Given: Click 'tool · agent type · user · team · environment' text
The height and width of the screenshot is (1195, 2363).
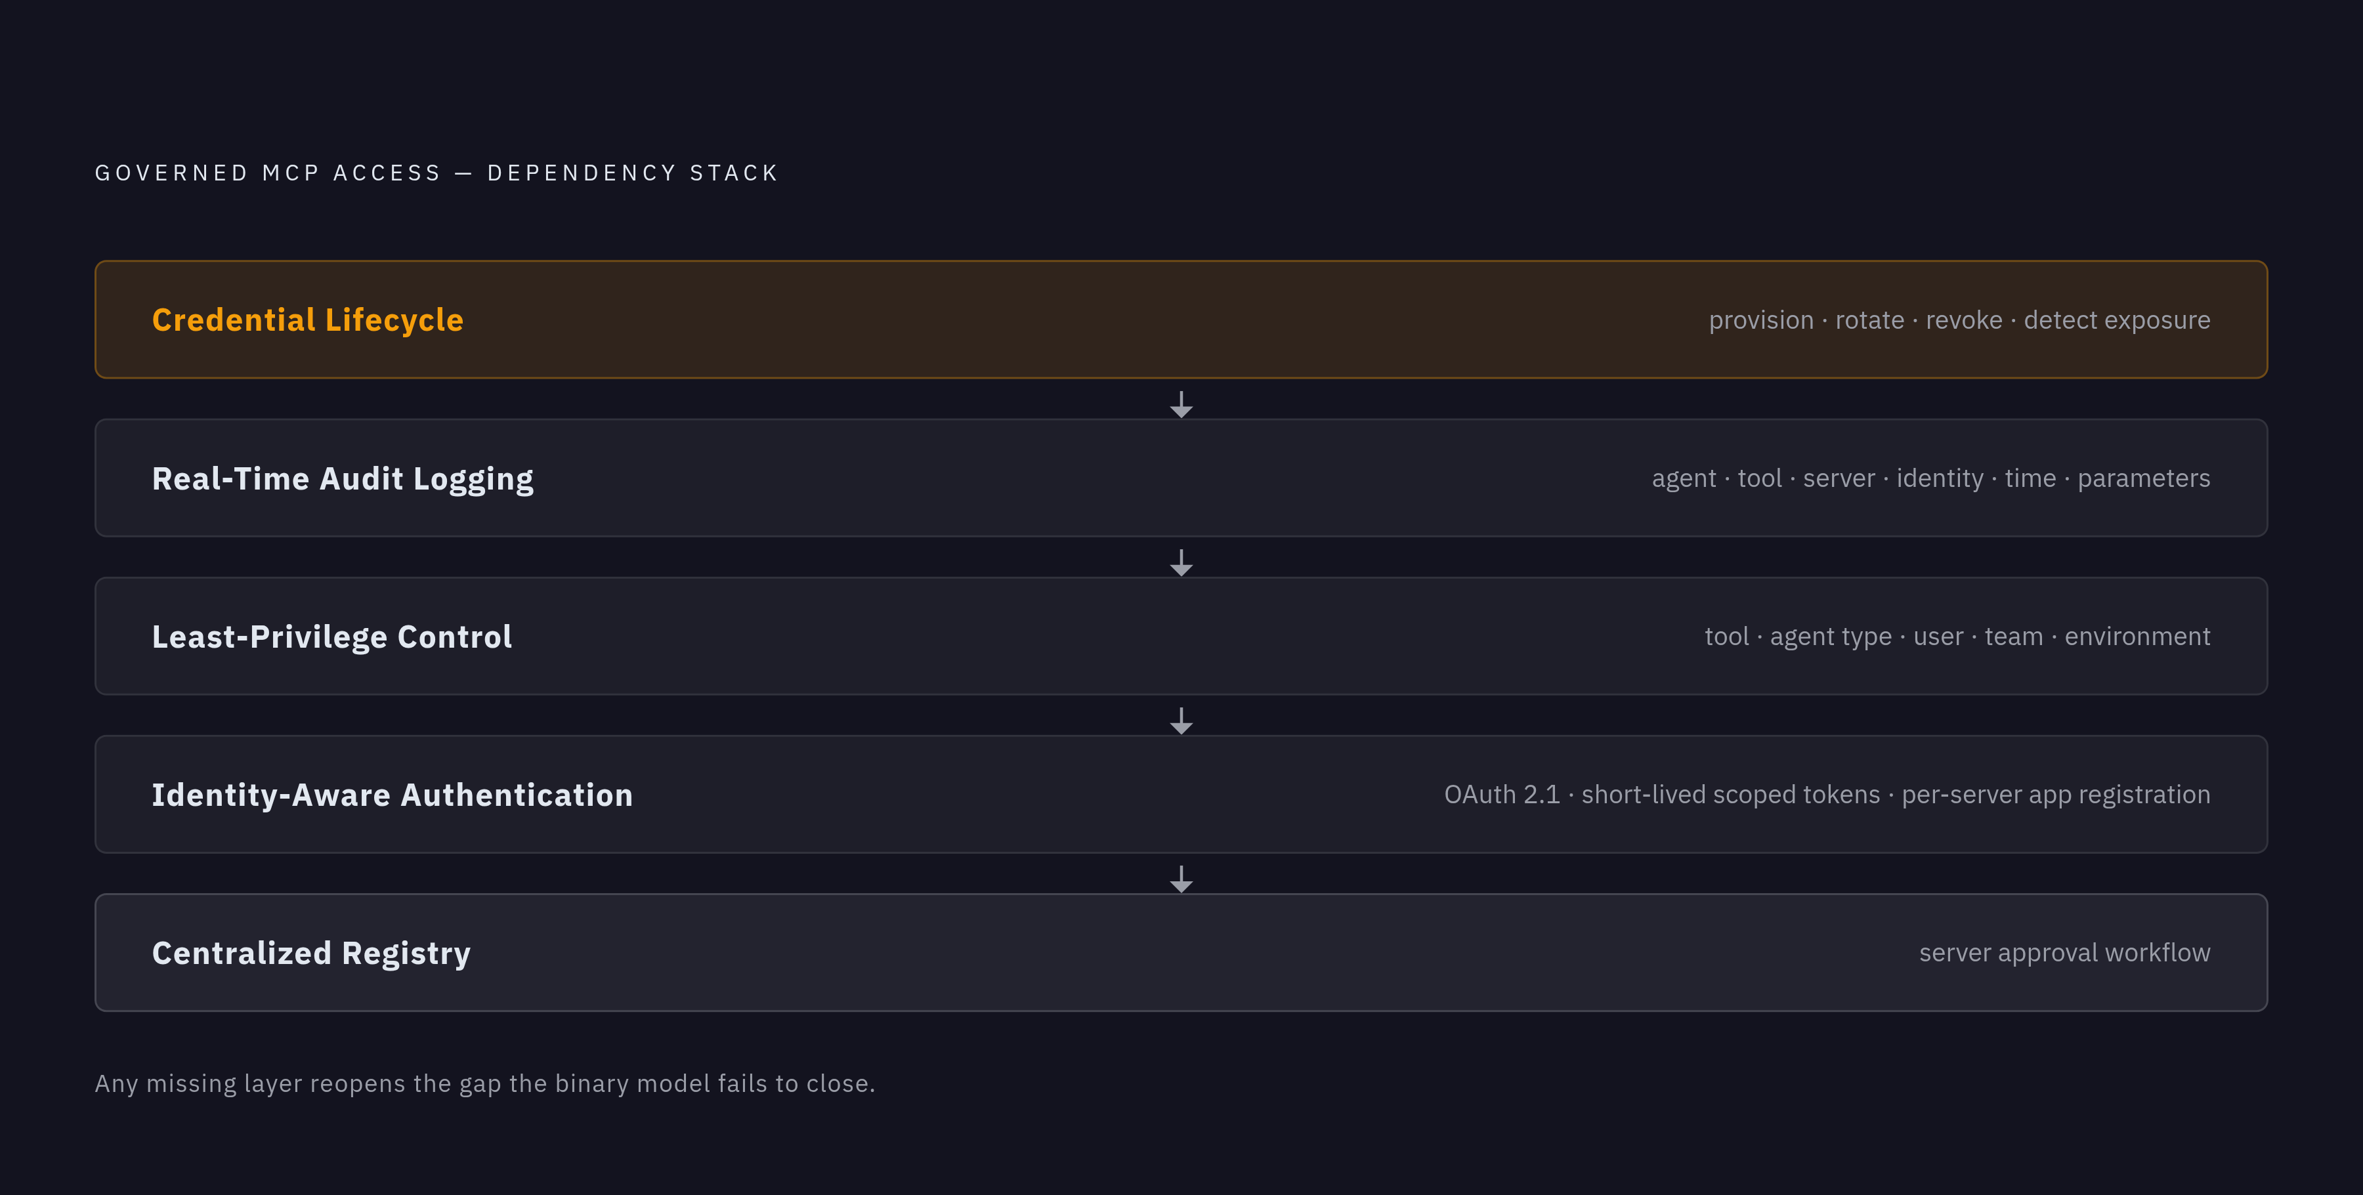Looking at the screenshot, I should pos(1957,637).
